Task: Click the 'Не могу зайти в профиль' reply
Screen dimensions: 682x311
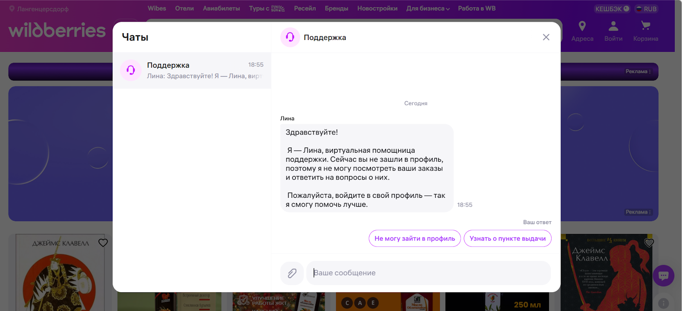Action: tap(415, 238)
